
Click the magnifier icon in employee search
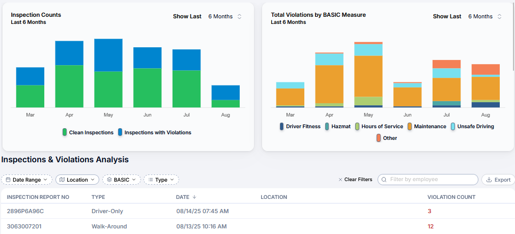(384, 180)
